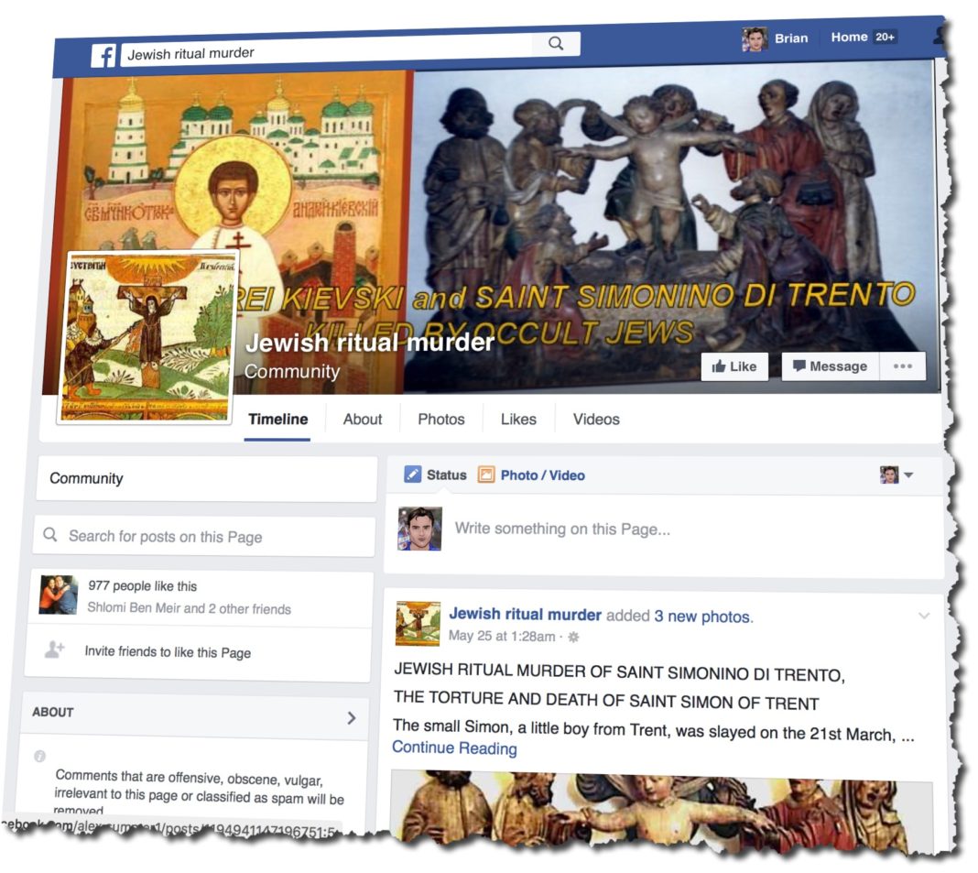
Task: Click the search magnifier button
Action: pos(556,43)
